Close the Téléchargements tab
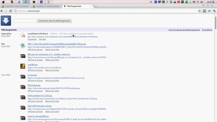This screenshot has height=122, width=217. point(91,6)
